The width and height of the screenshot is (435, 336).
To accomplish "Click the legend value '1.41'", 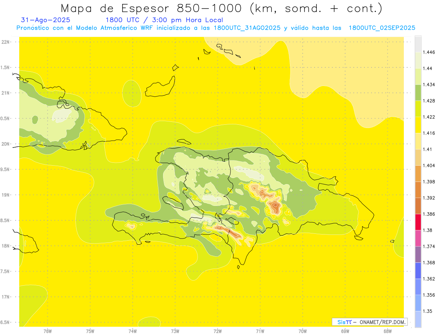I will (428, 149).
